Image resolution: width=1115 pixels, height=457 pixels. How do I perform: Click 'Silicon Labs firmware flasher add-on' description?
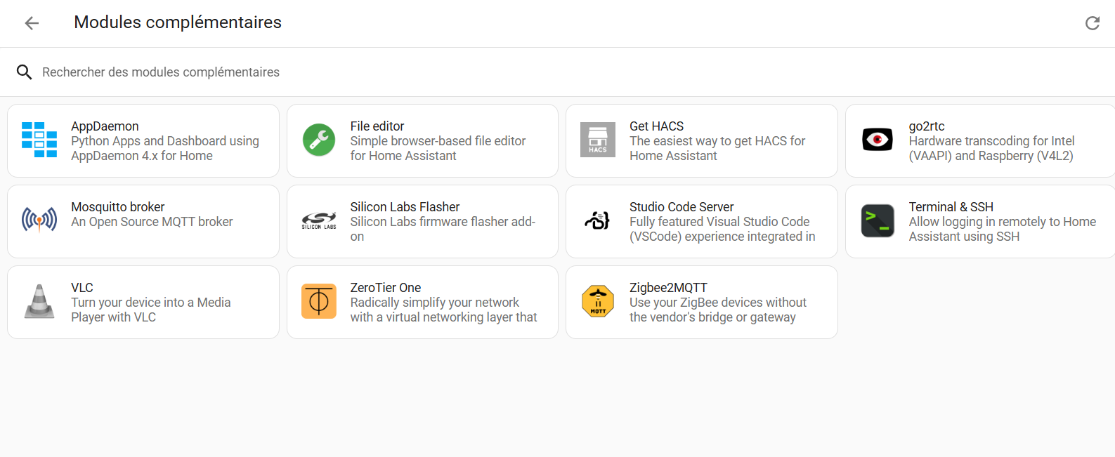click(x=443, y=229)
